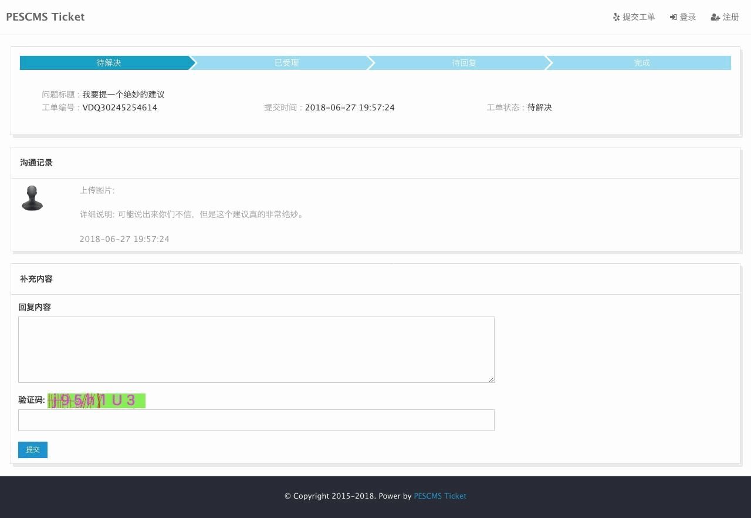Open PESCMS Ticket link in footer
This screenshot has height=518, width=751.
439,496
